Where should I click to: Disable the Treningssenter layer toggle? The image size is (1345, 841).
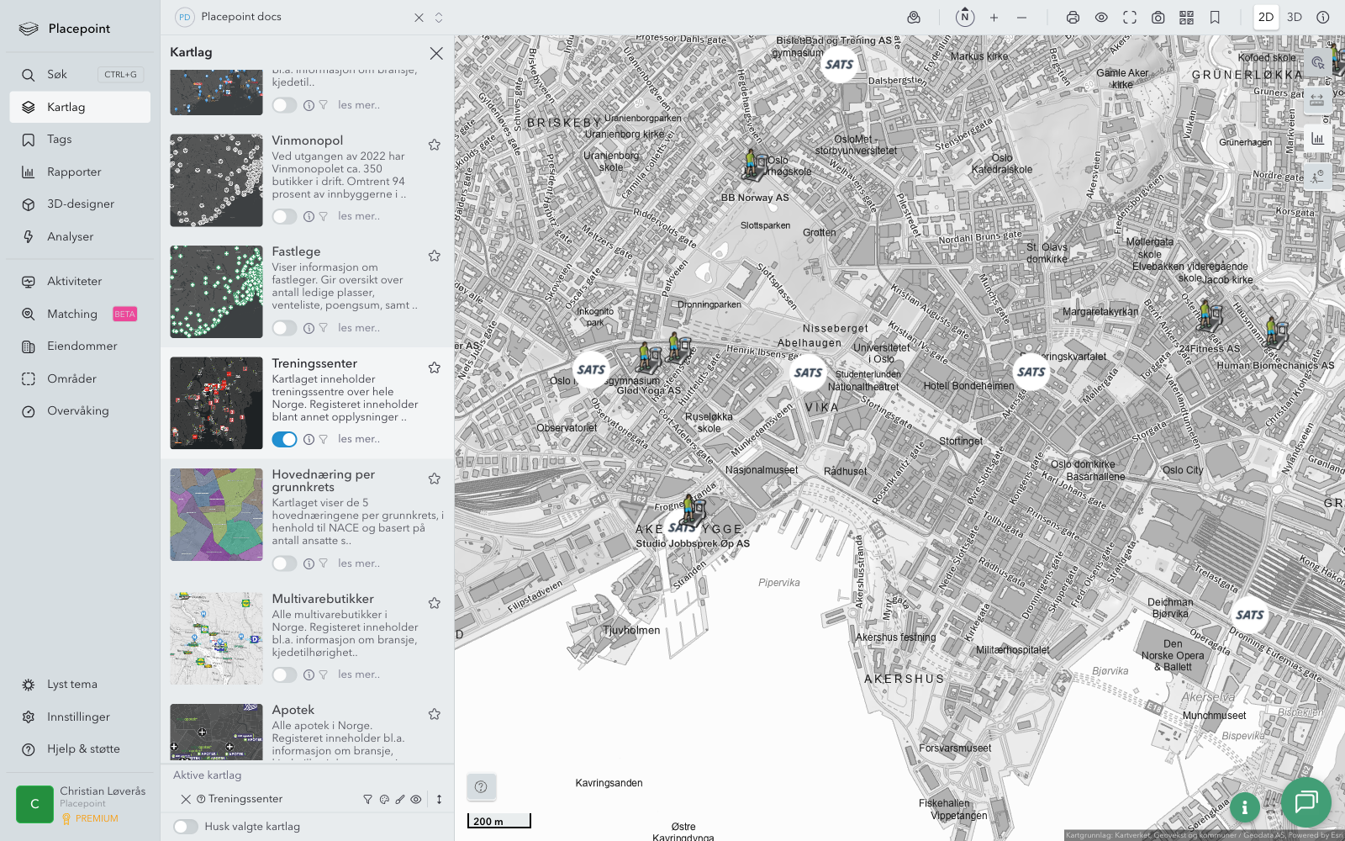[x=284, y=439]
